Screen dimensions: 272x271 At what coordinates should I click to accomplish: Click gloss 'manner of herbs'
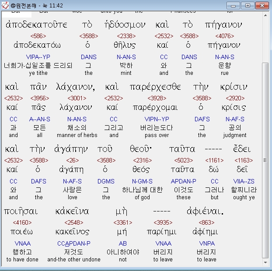77,135
